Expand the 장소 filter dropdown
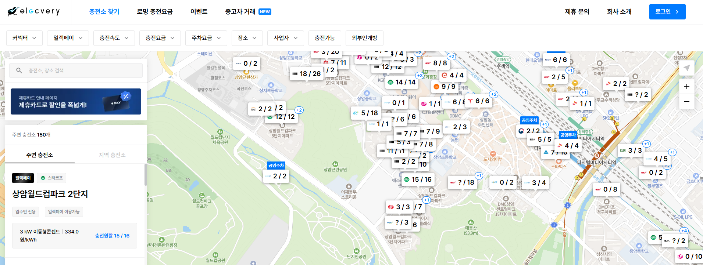The image size is (703, 265). click(x=247, y=38)
